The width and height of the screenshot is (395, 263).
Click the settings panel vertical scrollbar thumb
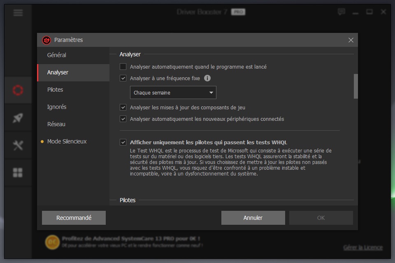pos(355,86)
